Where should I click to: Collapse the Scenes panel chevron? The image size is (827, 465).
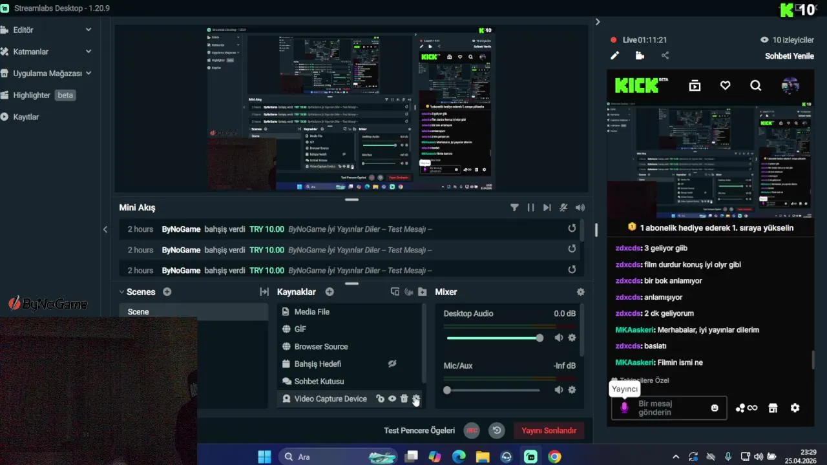121,292
